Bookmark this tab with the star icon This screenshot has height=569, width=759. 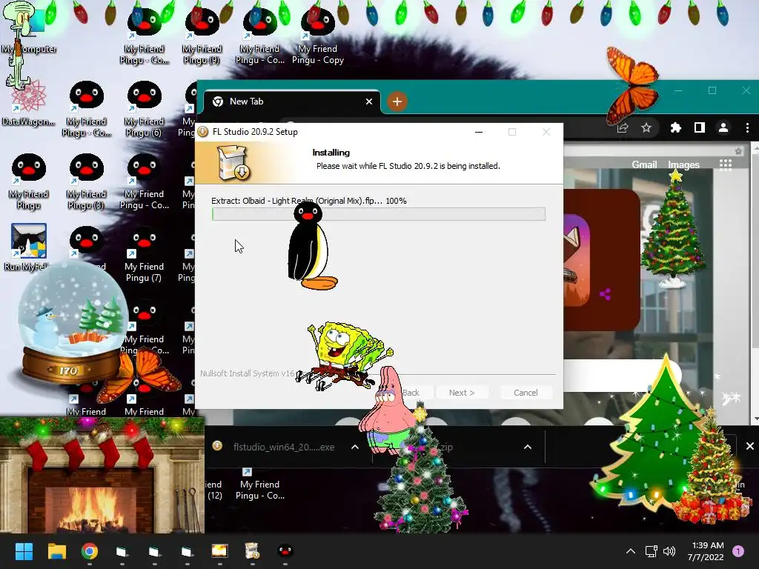tap(646, 127)
